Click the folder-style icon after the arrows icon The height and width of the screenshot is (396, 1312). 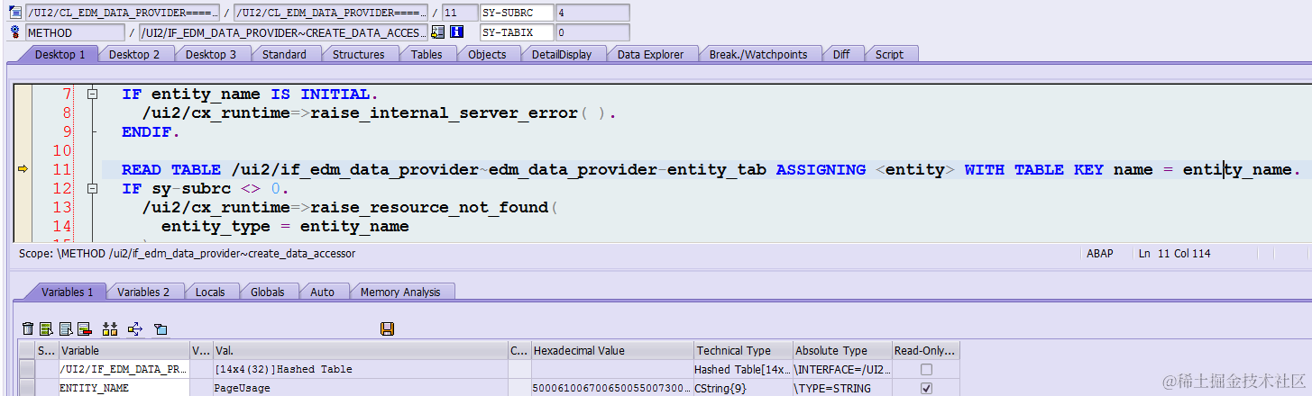point(161,329)
